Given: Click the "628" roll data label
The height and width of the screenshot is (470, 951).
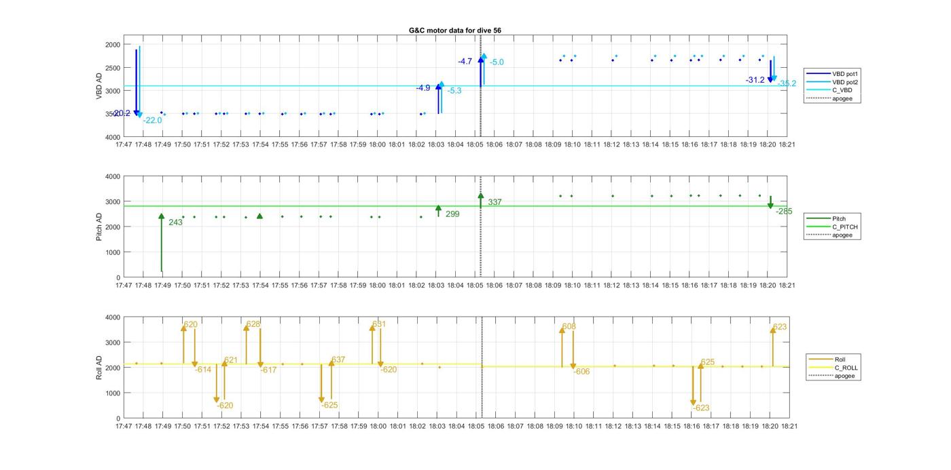Looking at the screenshot, I should (253, 325).
